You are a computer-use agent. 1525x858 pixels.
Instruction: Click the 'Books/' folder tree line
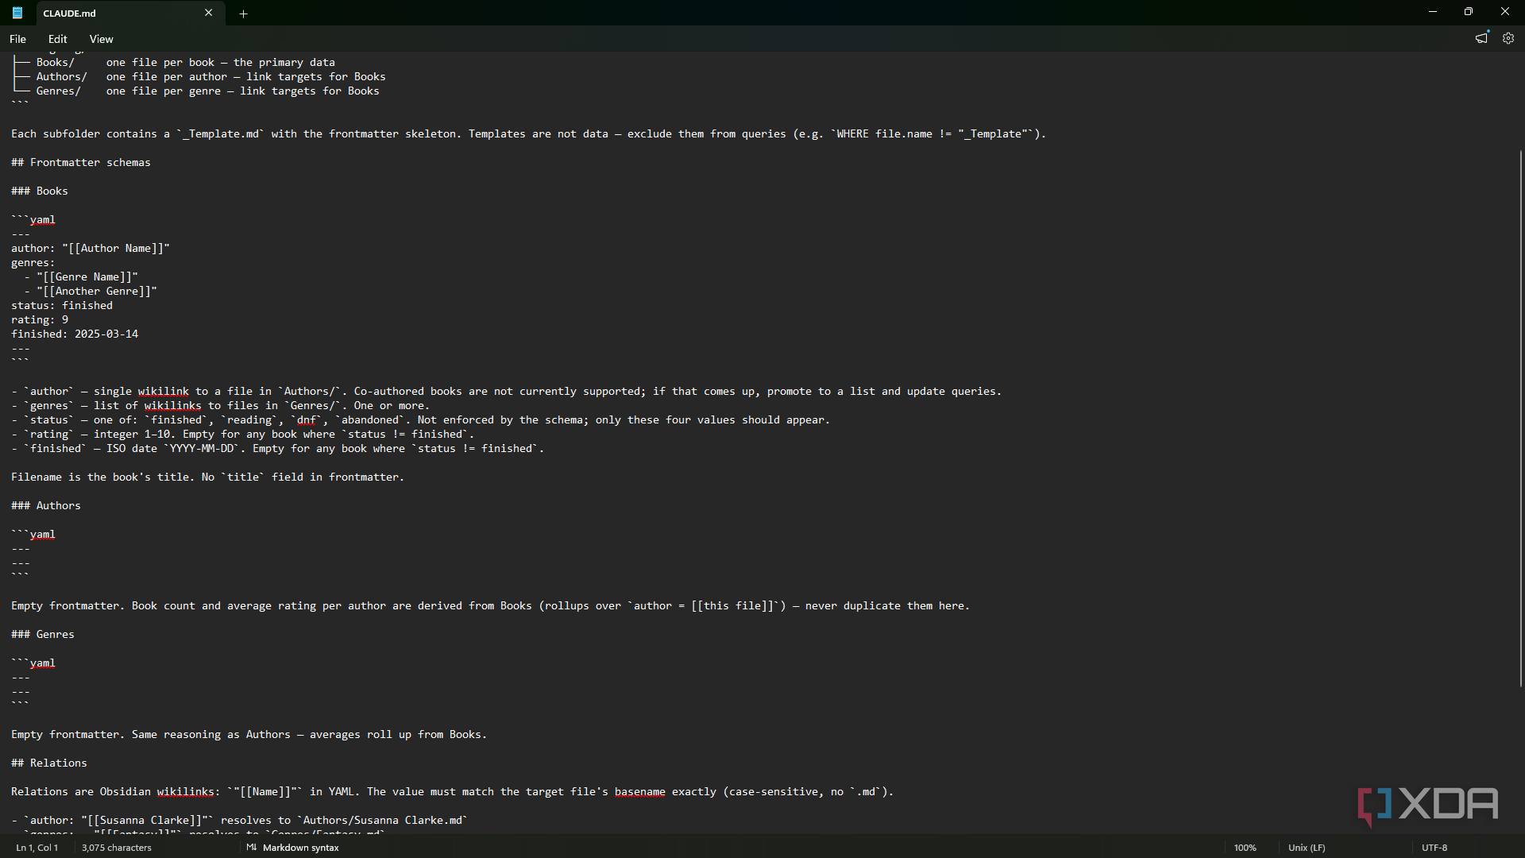point(173,62)
